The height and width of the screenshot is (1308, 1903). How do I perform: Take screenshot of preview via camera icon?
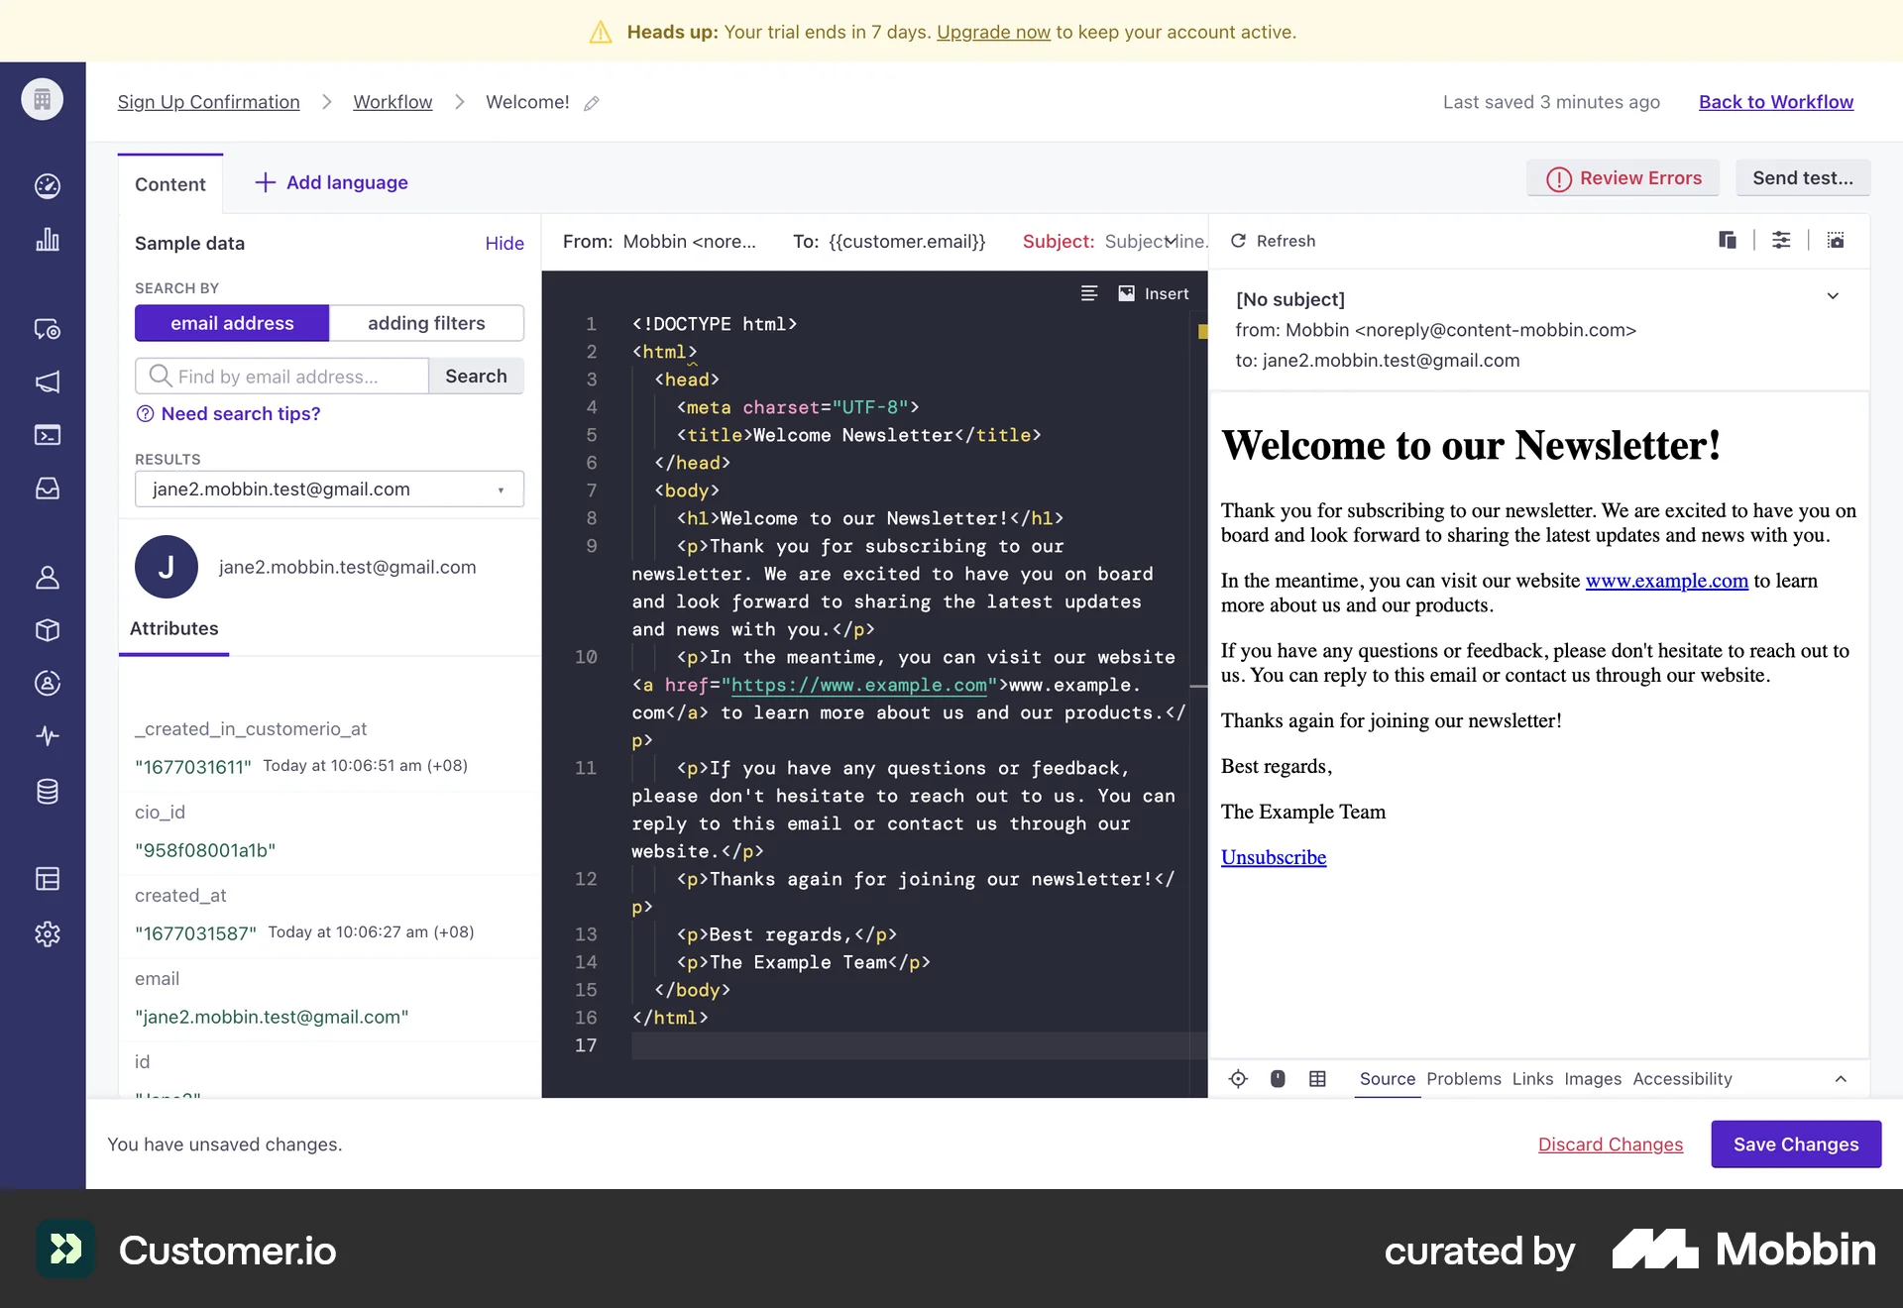point(1837,240)
